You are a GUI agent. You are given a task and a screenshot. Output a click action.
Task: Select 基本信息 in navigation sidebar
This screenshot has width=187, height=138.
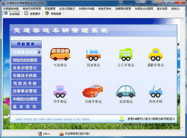(26, 107)
